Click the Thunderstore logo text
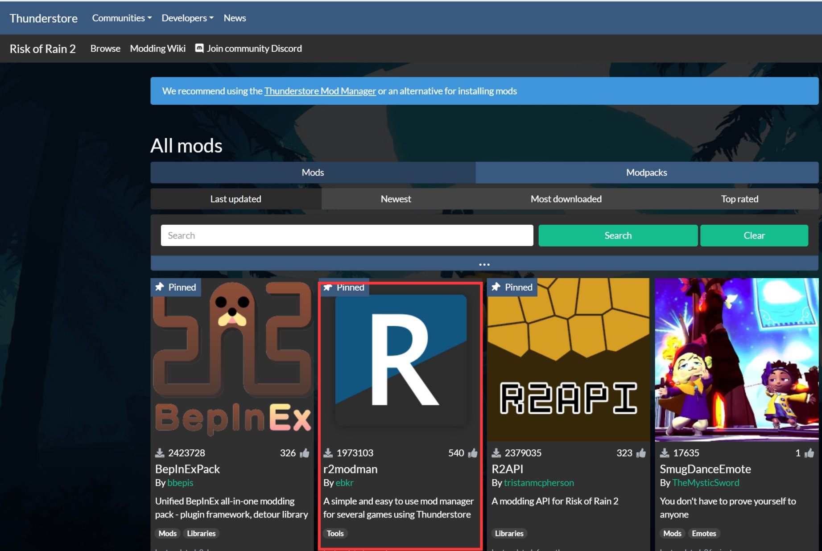Image resolution: width=822 pixels, height=551 pixels. tap(44, 18)
